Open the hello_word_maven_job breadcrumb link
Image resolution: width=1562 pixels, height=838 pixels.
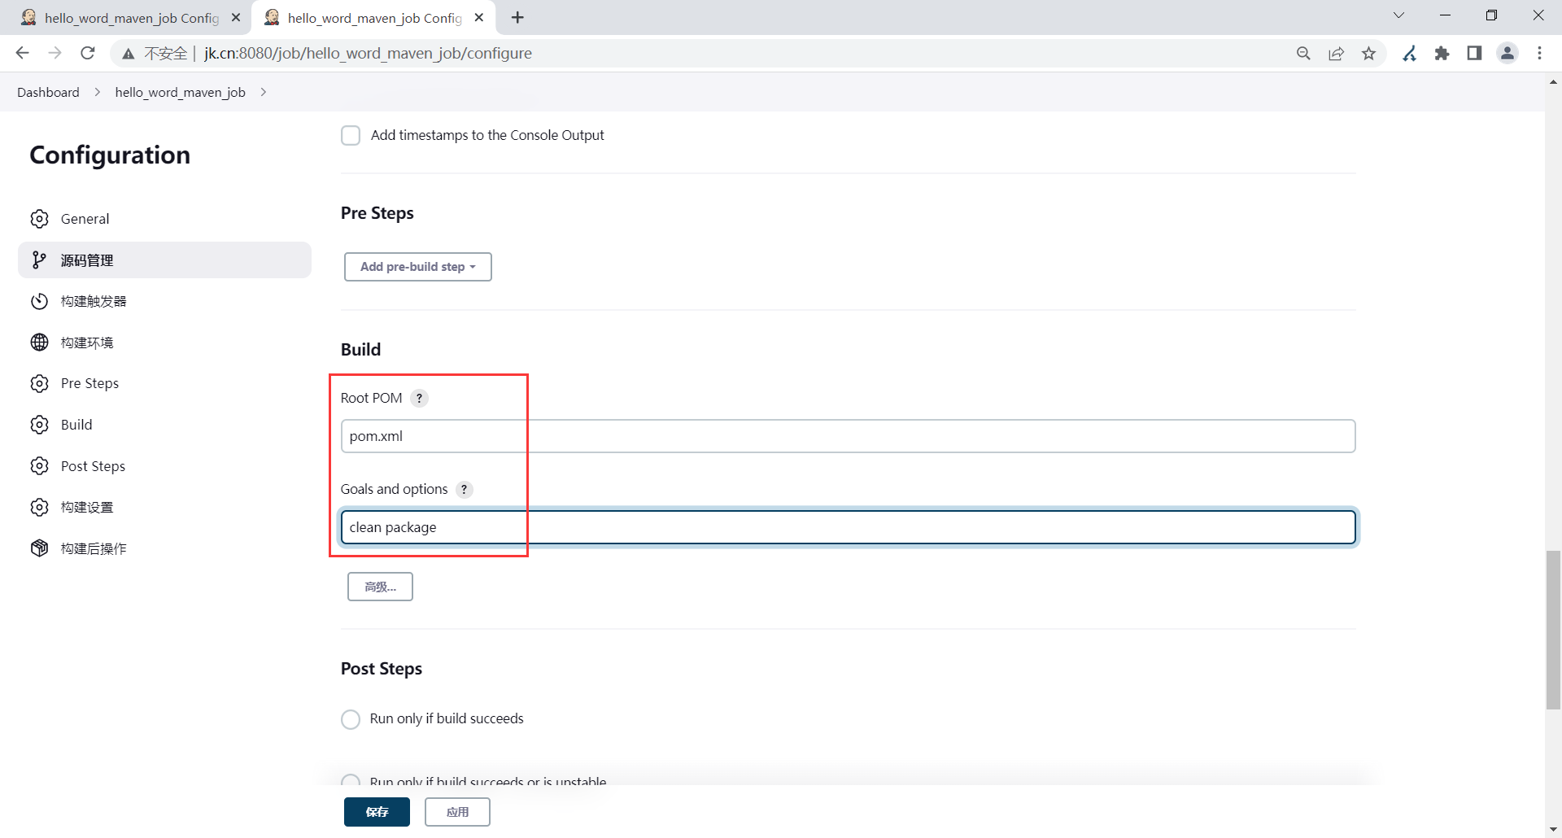coord(180,92)
